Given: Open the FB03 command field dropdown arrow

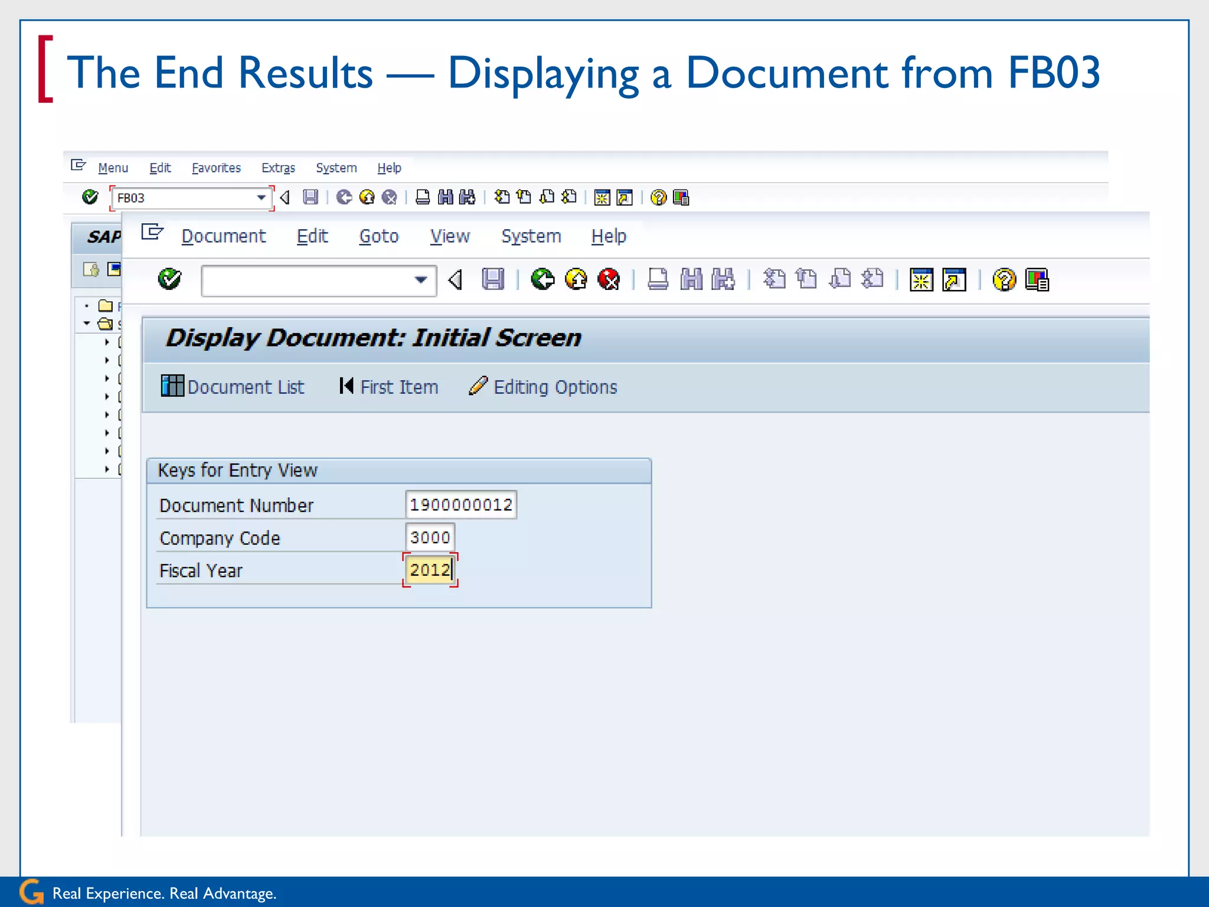Looking at the screenshot, I should click(260, 198).
